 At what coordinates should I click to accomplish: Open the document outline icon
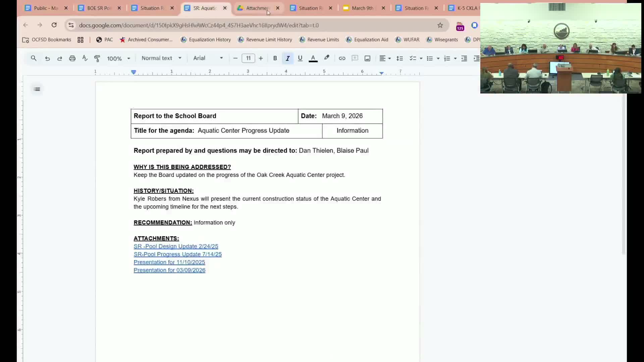(37, 89)
